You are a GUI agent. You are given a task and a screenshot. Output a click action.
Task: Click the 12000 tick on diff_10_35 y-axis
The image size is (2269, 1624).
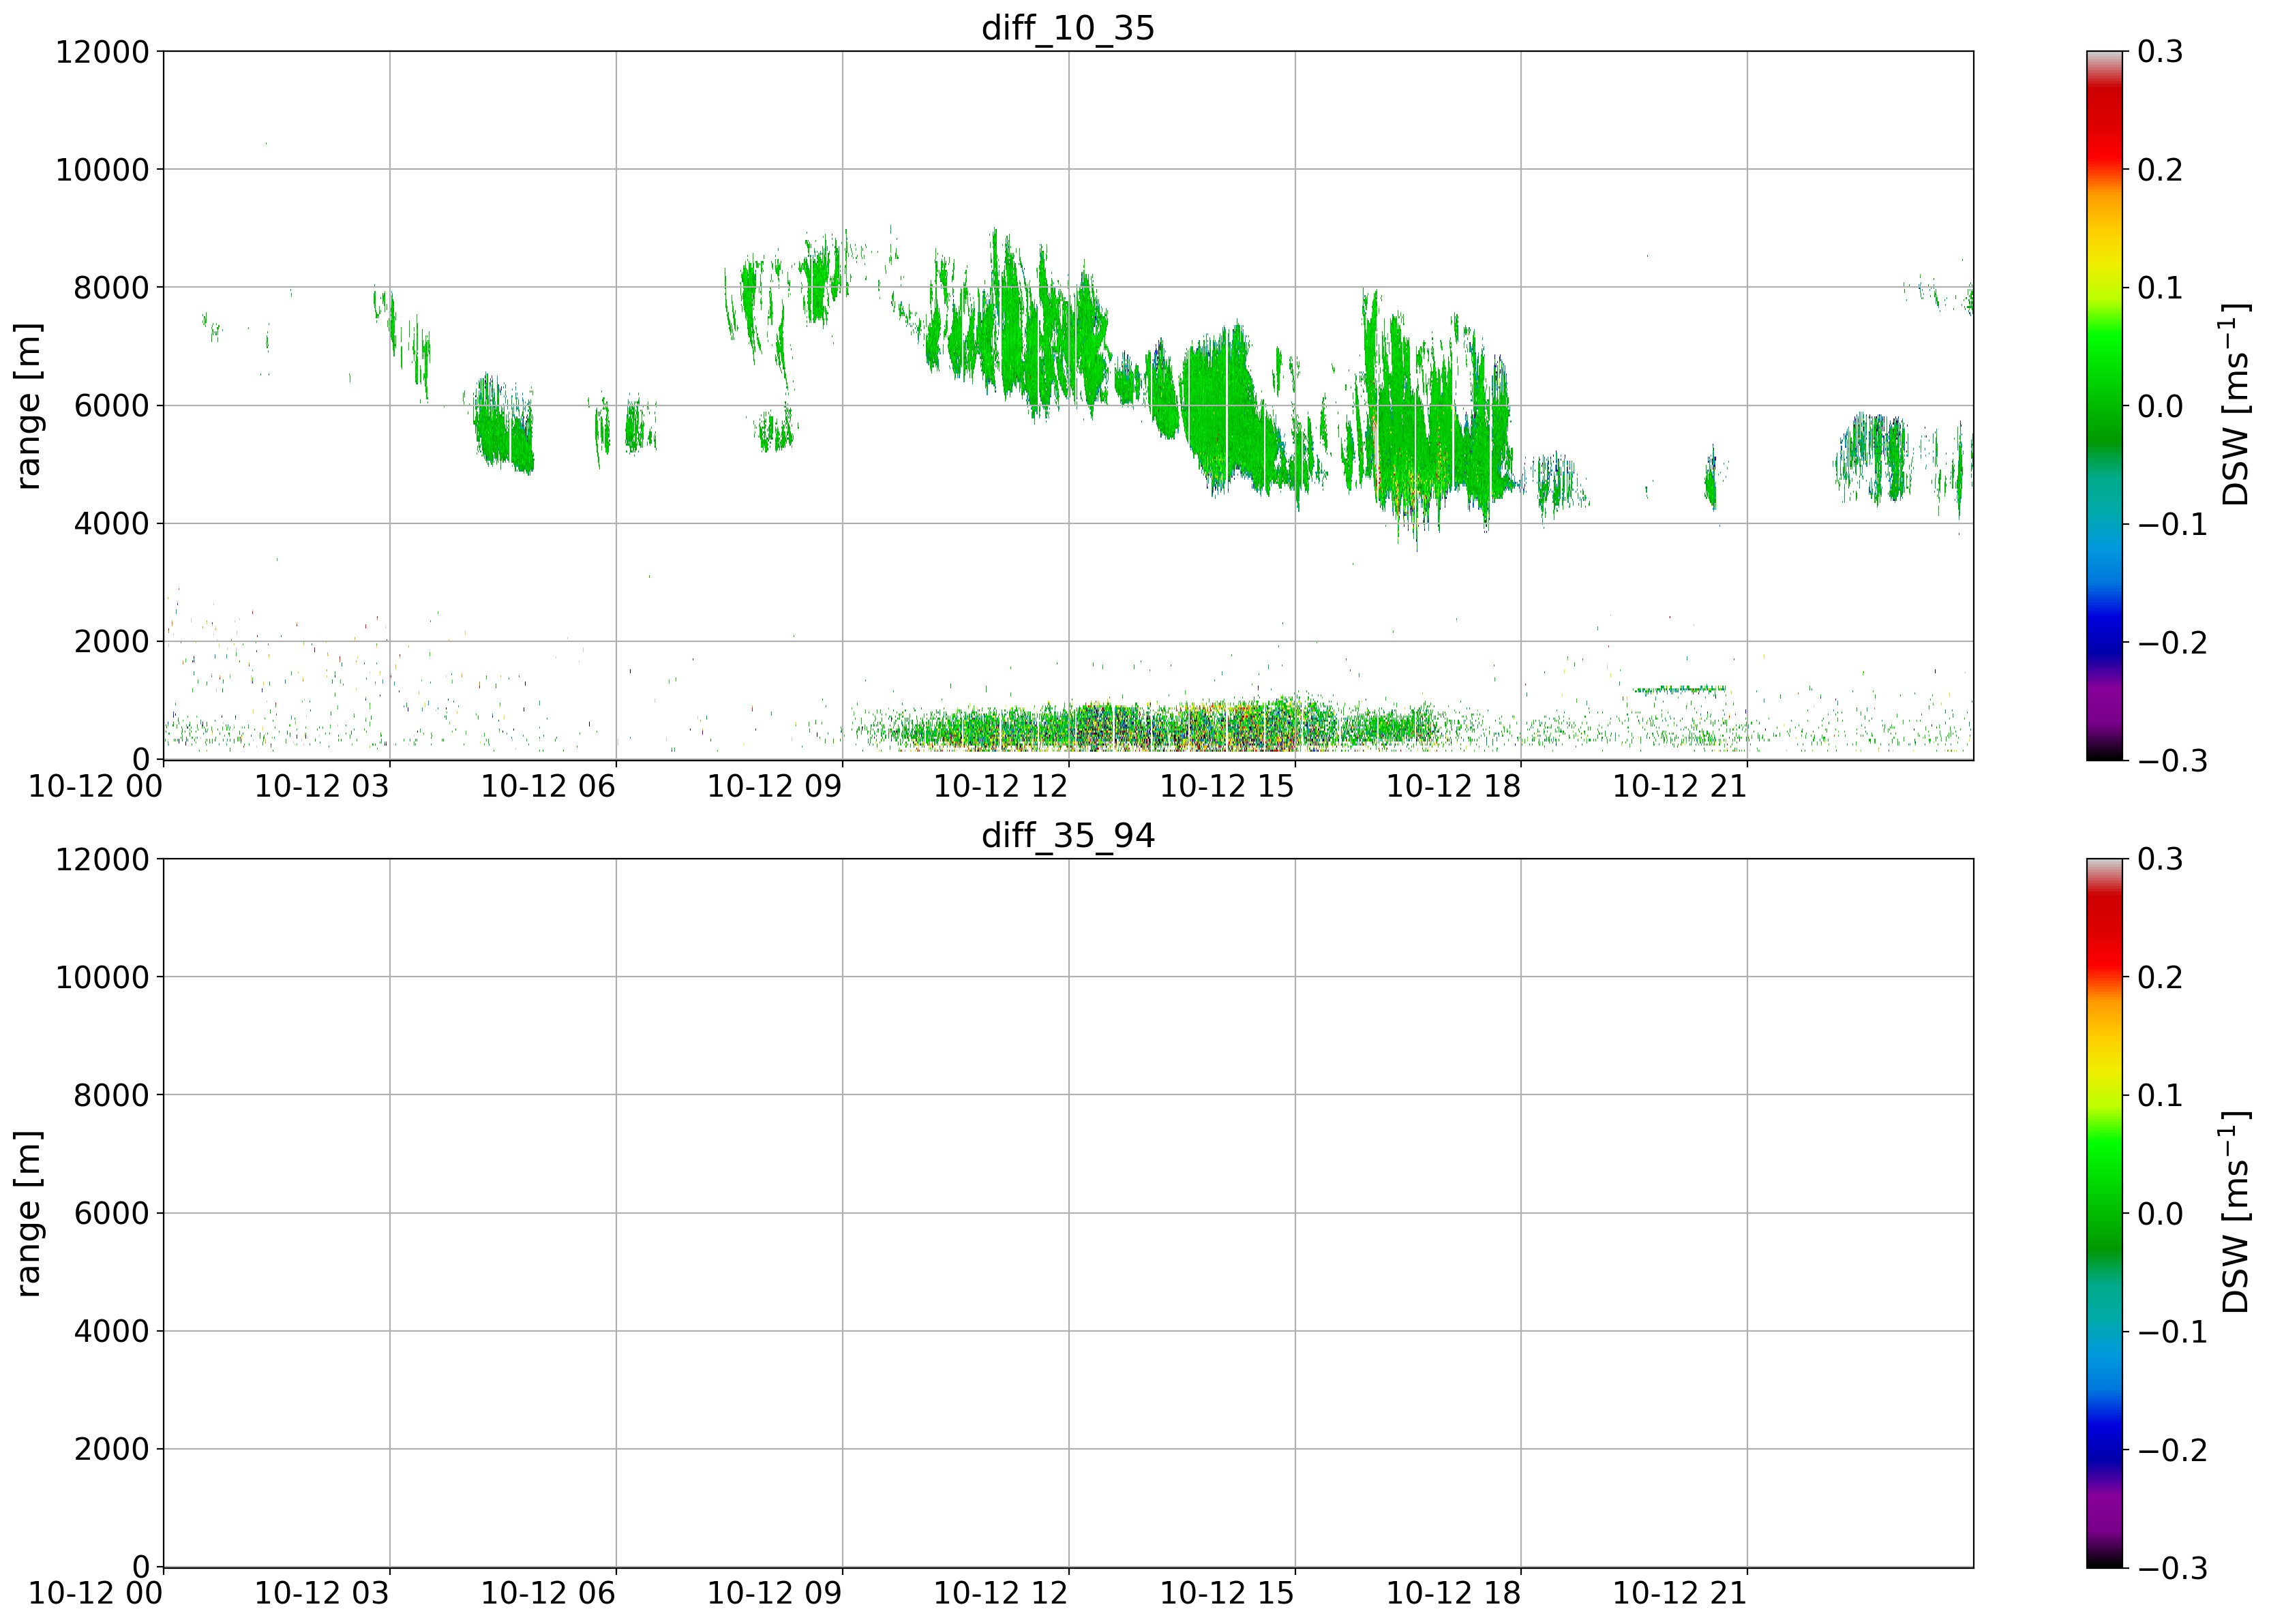[102, 52]
